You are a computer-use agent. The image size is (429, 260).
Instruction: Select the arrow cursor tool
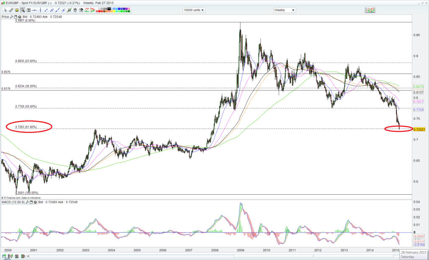point(5,10)
